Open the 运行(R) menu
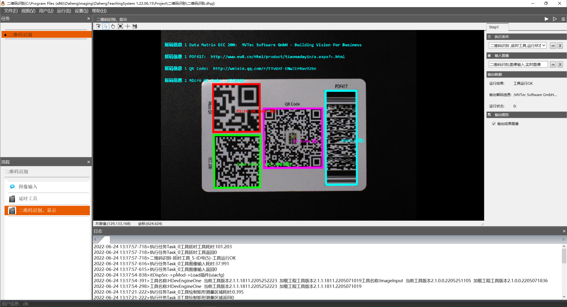The width and height of the screenshot is (567, 307). tap(64, 11)
